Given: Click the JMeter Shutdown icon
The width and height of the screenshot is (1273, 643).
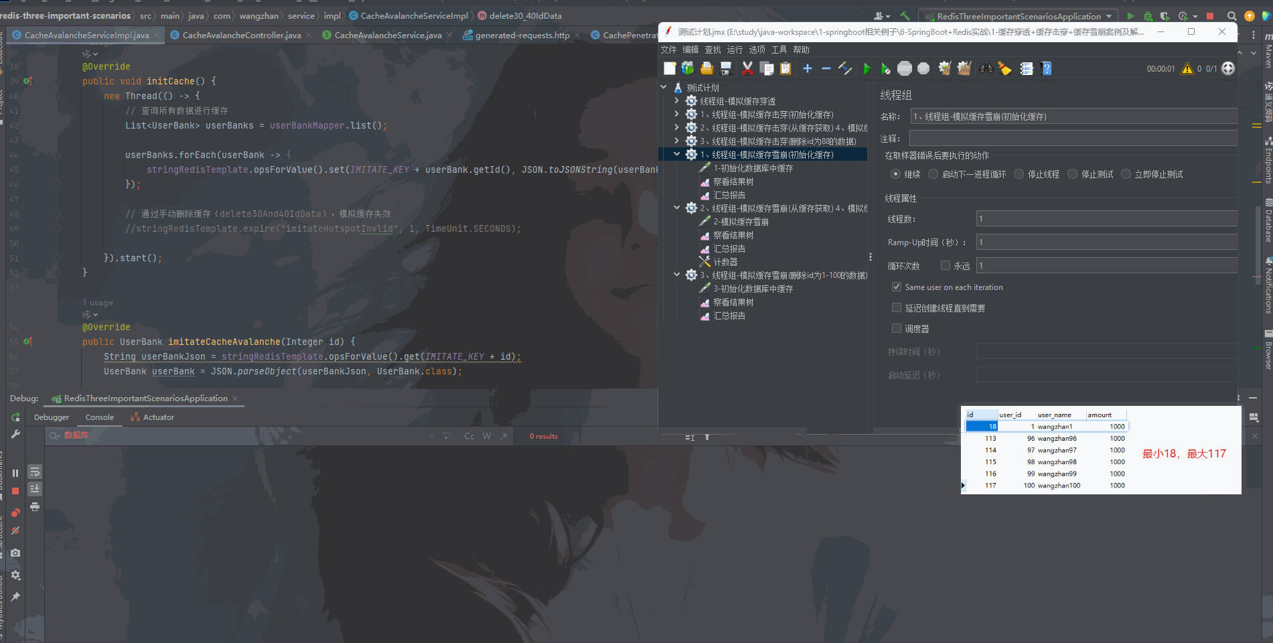Looking at the screenshot, I should click(x=923, y=68).
